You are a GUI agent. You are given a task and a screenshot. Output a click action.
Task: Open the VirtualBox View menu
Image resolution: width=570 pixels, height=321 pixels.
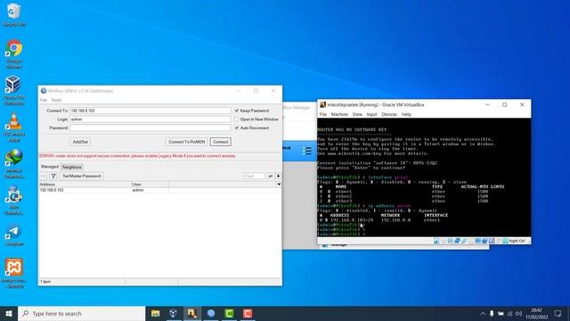coord(357,114)
